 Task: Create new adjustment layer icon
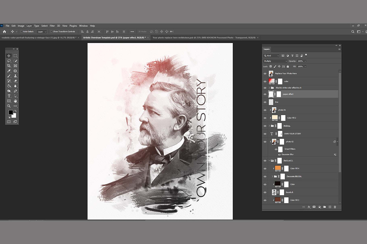[x=319, y=207]
